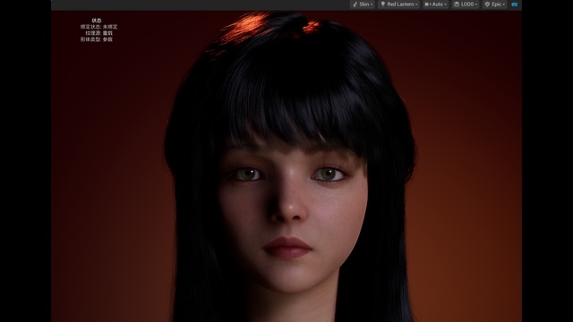Click the character's lips in the viewport
573x322 pixels.
[286, 247]
